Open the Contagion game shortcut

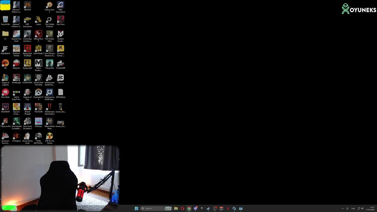[x=16, y=137]
